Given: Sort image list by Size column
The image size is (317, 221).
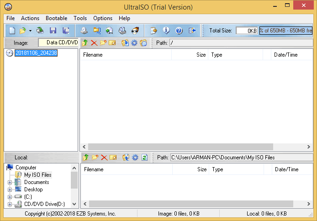Looking at the screenshot, I should (190, 55).
